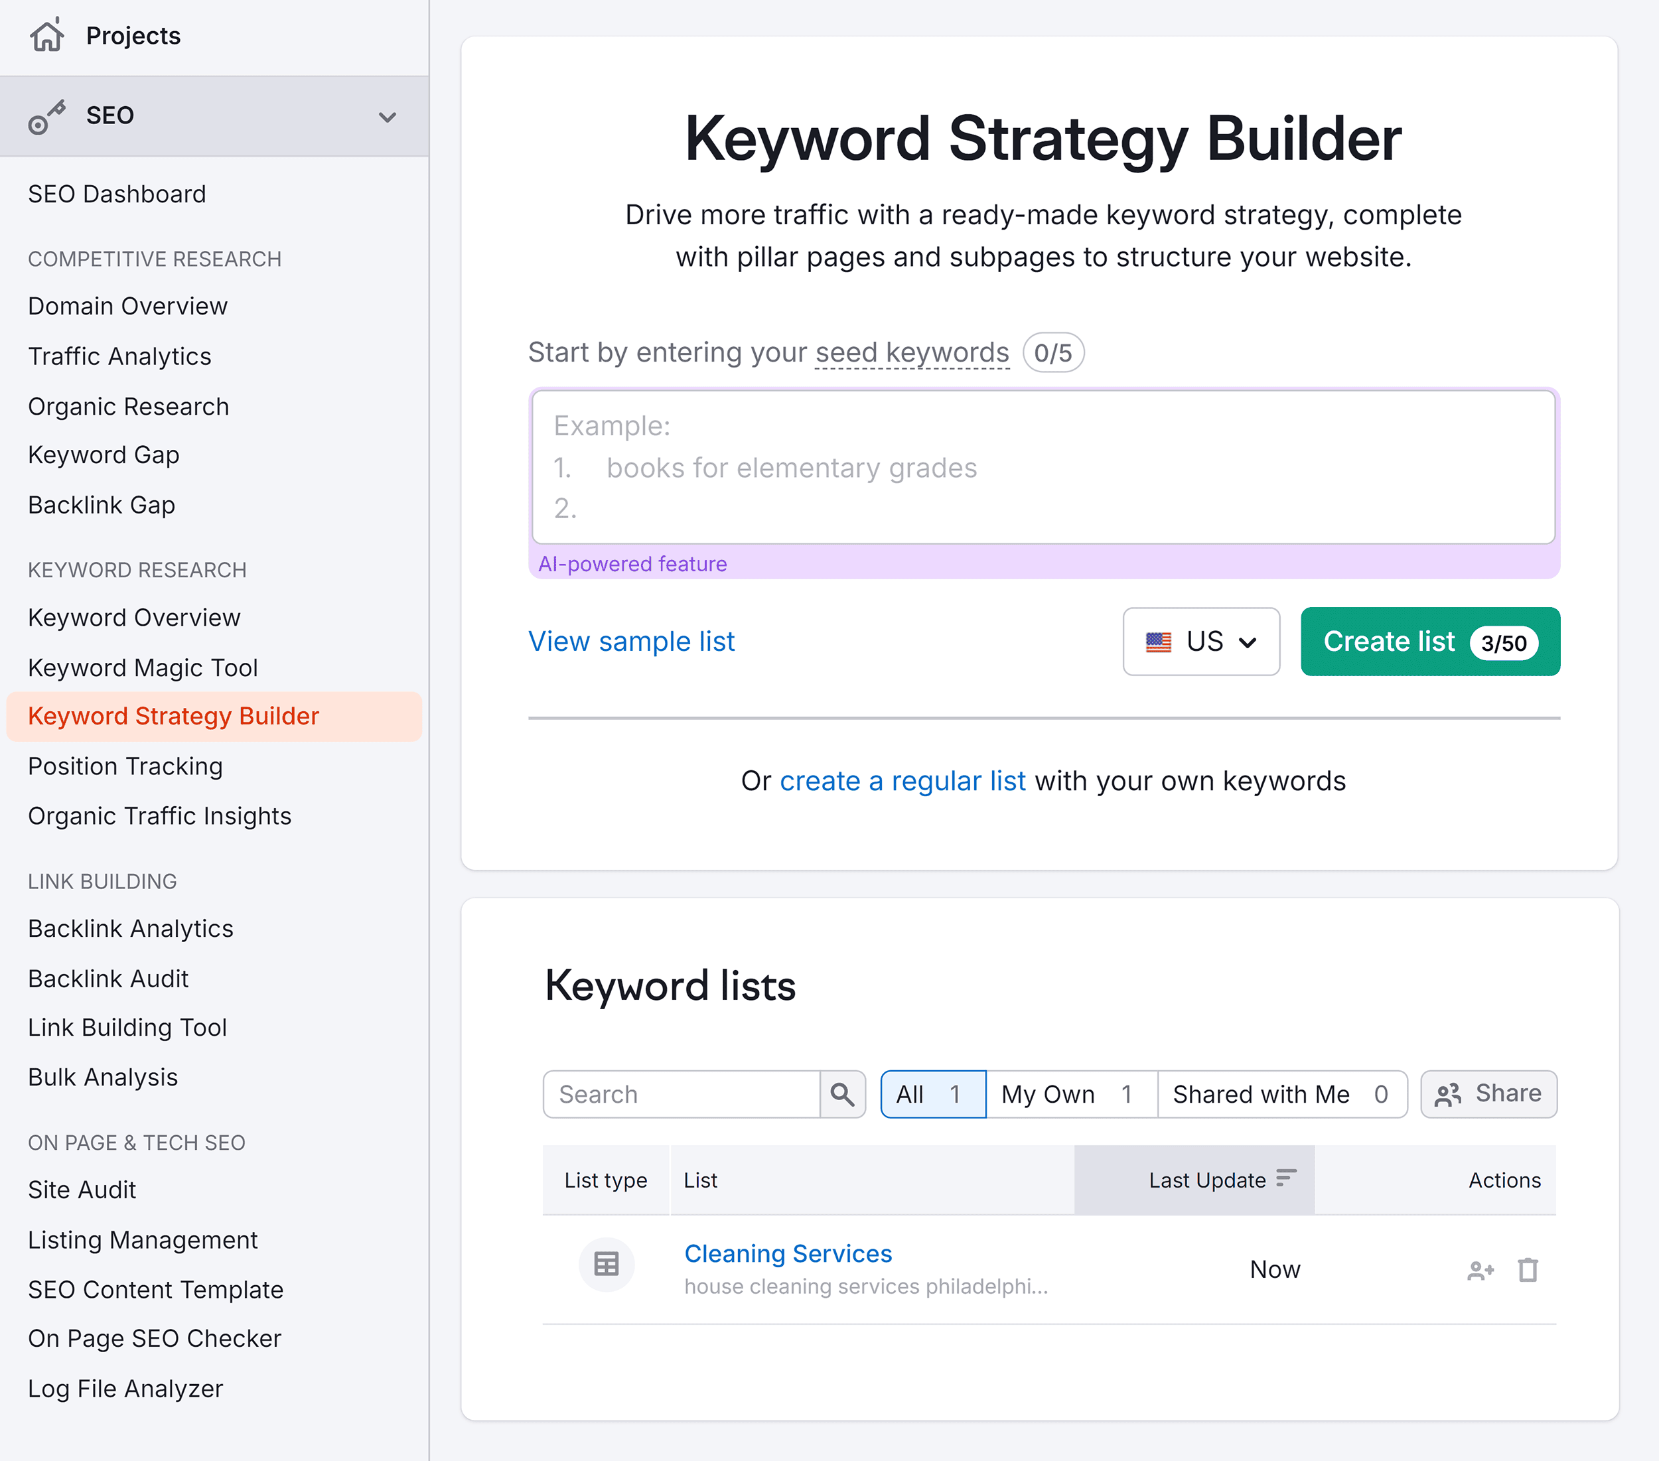The image size is (1659, 1461).
Task: Click the My Own tab in keyword lists
Action: 1069,1093
